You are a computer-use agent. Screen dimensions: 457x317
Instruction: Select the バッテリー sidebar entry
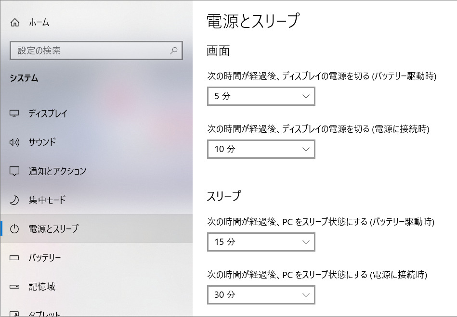click(x=96, y=258)
